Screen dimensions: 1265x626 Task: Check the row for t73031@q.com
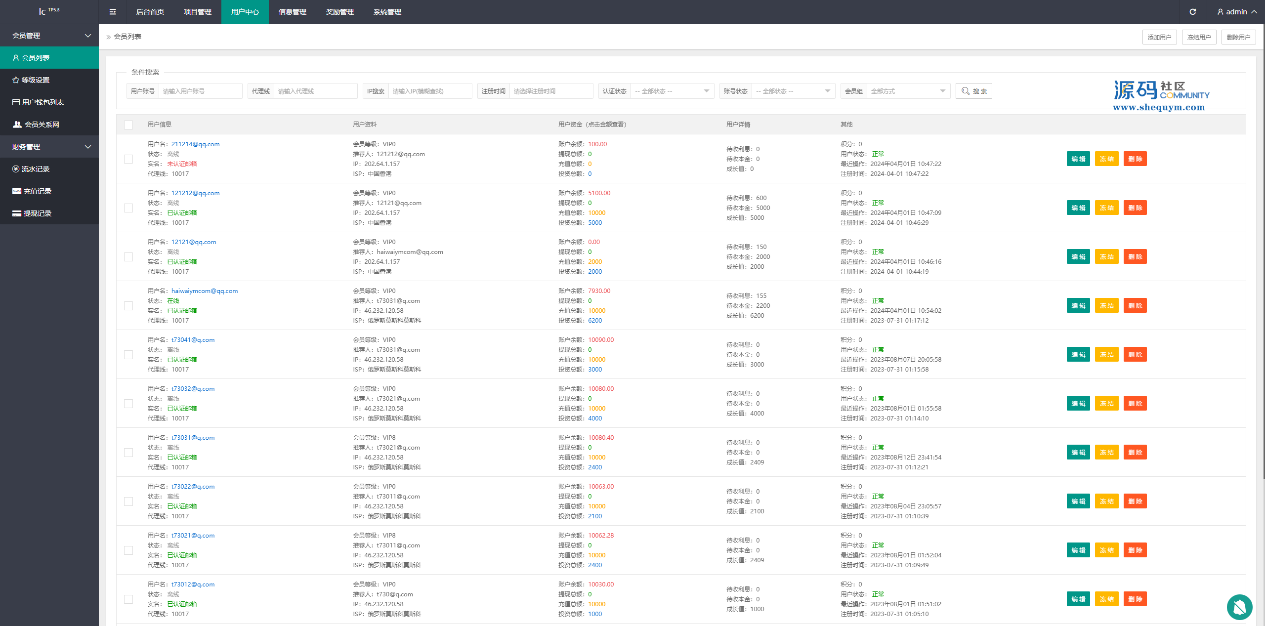[x=128, y=453]
